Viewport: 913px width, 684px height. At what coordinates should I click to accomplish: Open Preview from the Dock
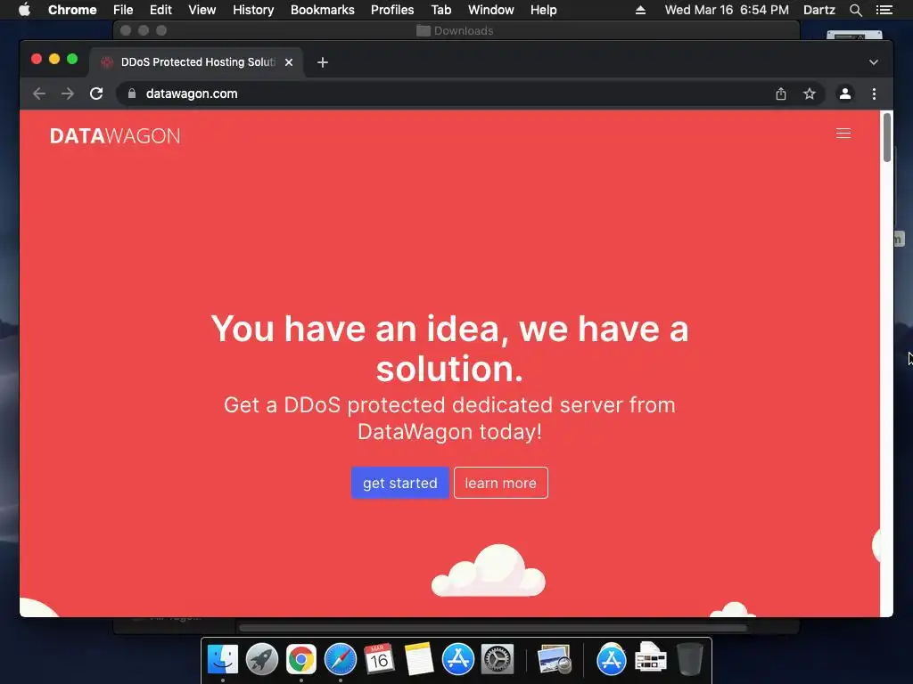pos(554,660)
